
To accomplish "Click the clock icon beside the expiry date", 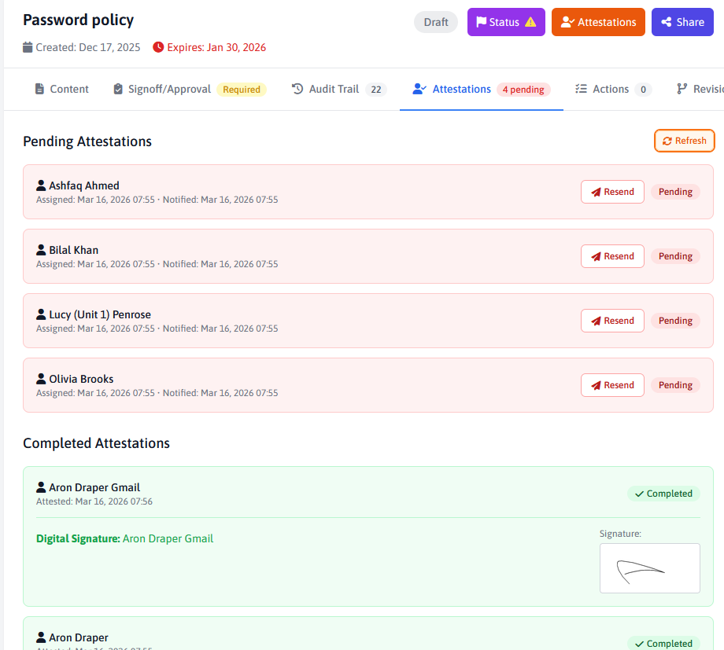I will [x=158, y=47].
